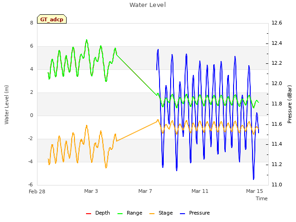Click the 12.0 tick on the pressure axis

[x=277, y=83]
